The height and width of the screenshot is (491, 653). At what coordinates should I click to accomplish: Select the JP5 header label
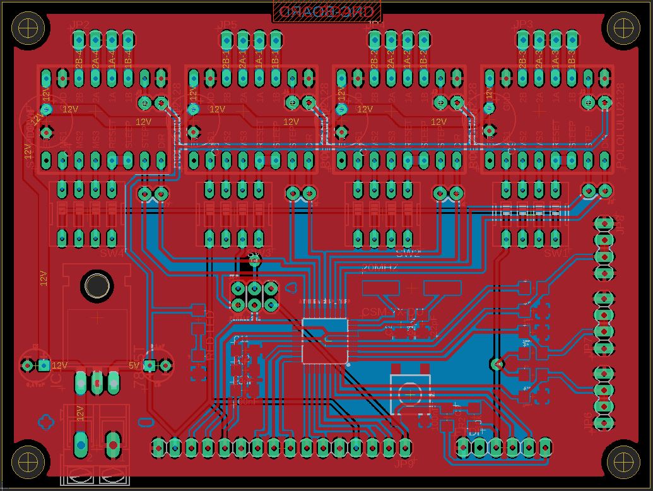[227, 25]
